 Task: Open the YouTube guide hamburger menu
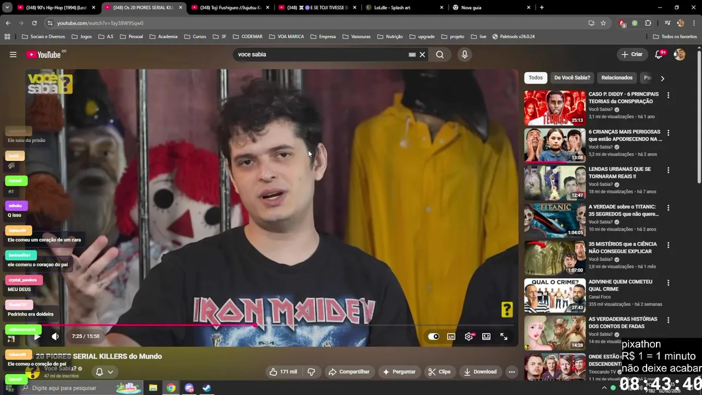pyautogui.click(x=13, y=54)
